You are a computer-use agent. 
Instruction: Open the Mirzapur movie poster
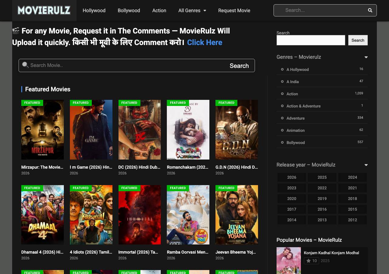click(43, 130)
